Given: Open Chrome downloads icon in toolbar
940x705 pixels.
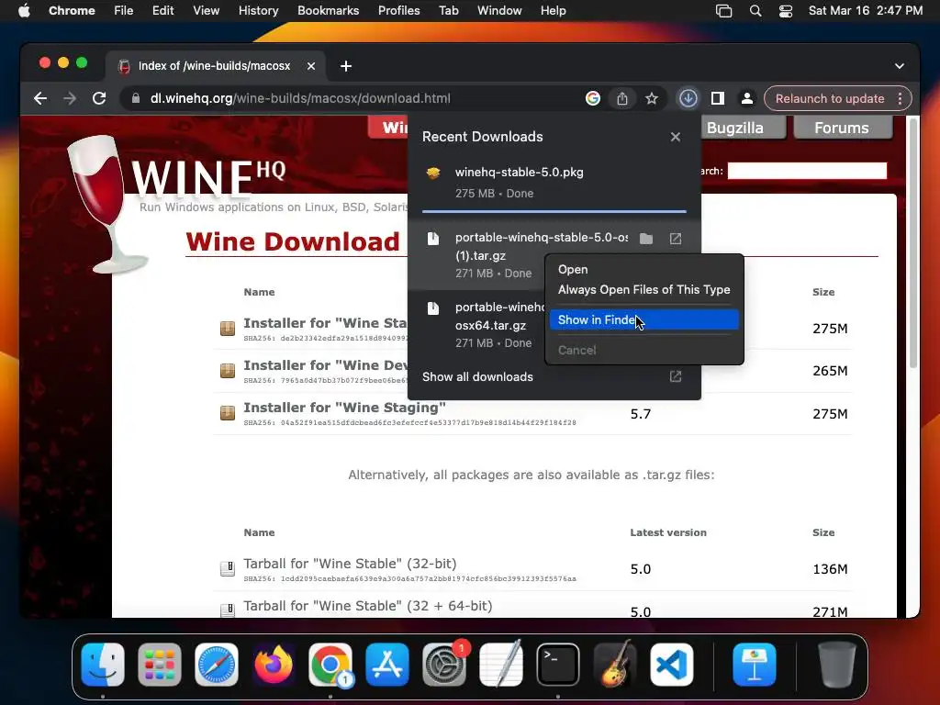Looking at the screenshot, I should (688, 98).
